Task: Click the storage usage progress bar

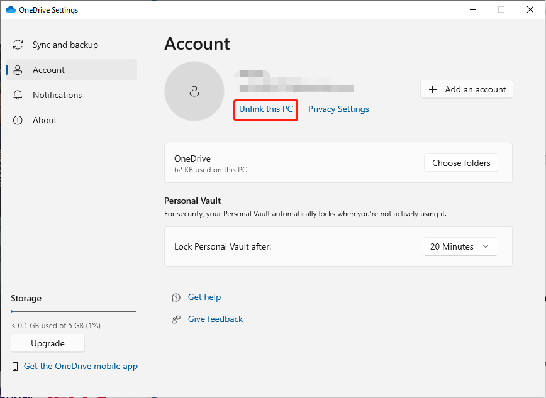Action: [x=74, y=311]
